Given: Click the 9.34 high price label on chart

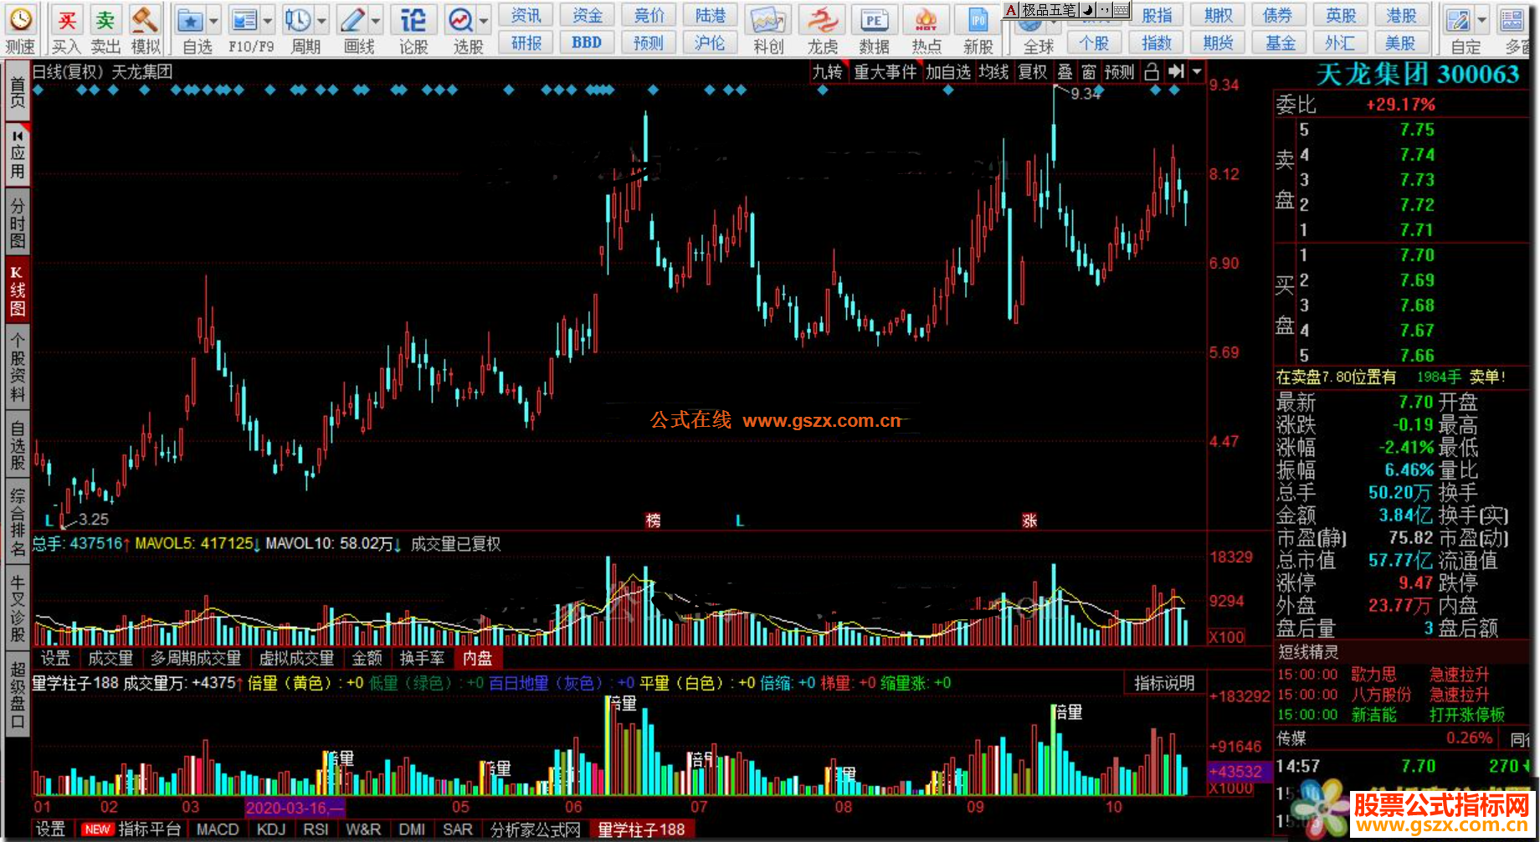Looking at the screenshot, I should pyautogui.click(x=1086, y=94).
